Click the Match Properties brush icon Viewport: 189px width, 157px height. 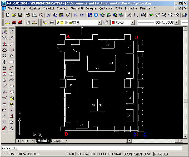(x=68, y=15)
